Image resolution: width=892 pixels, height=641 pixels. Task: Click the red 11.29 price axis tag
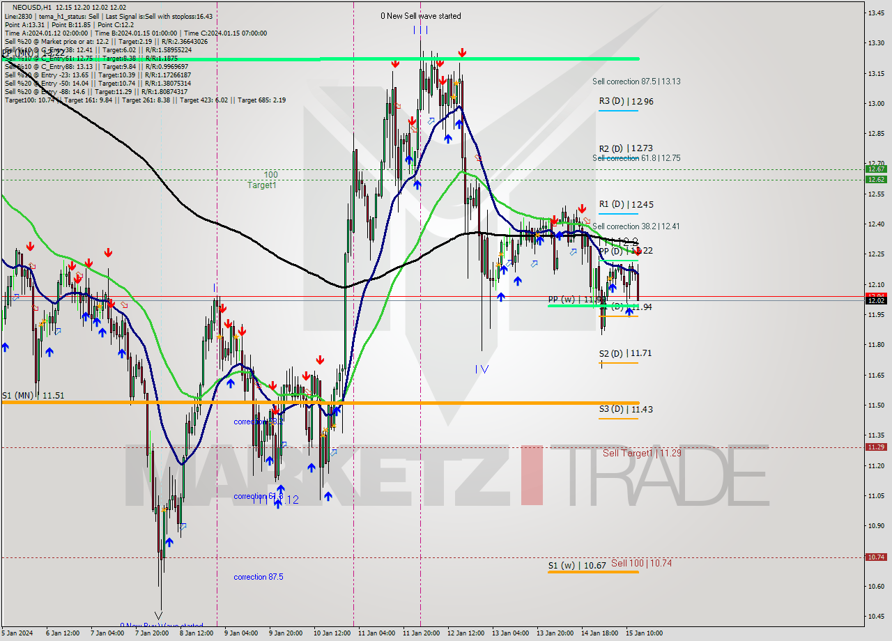[x=875, y=447]
